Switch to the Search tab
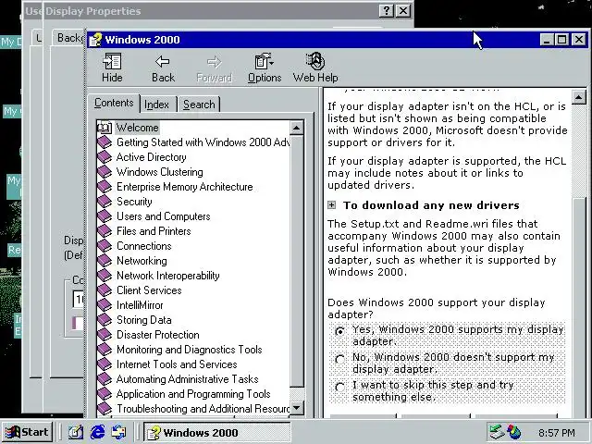This screenshot has width=592, height=444. click(x=199, y=105)
